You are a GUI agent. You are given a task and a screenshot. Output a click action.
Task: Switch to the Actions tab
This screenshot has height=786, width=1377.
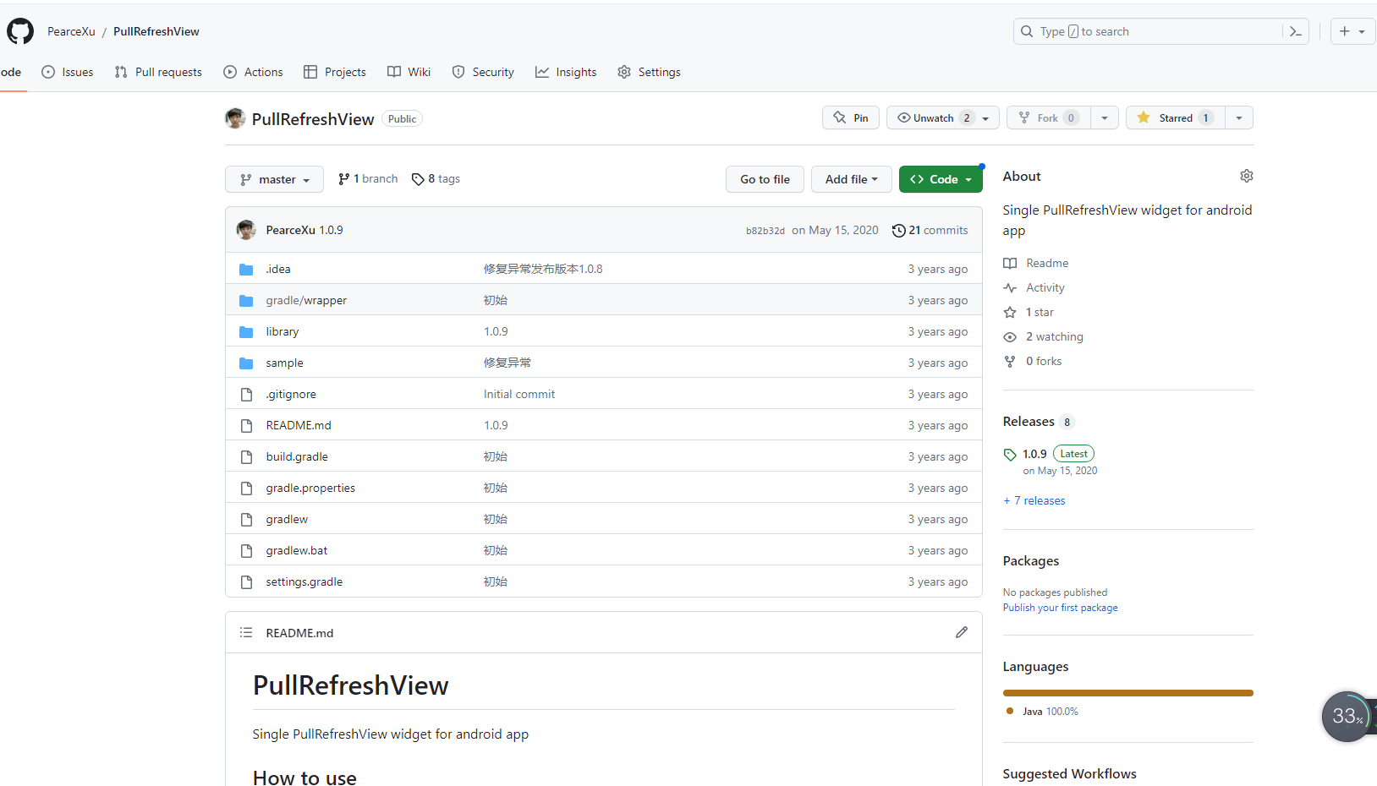pos(253,72)
